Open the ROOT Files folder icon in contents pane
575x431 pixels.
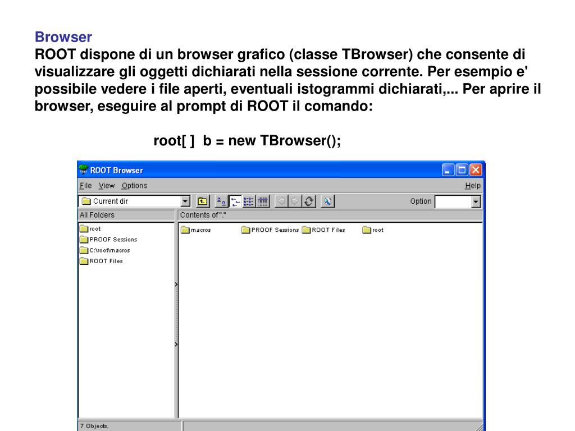(x=306, y=230)
